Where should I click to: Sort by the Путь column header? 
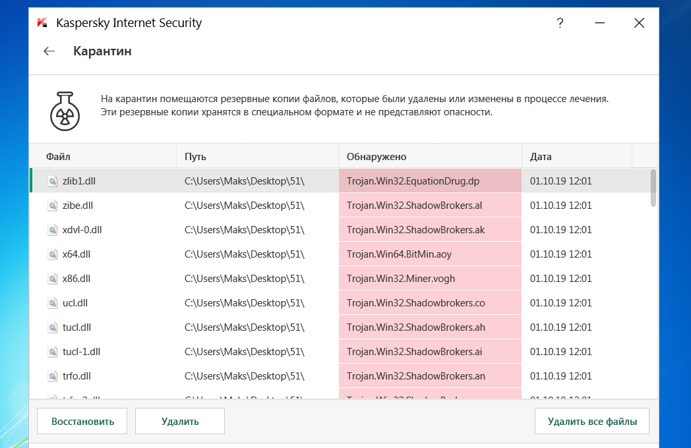[195, 157]
